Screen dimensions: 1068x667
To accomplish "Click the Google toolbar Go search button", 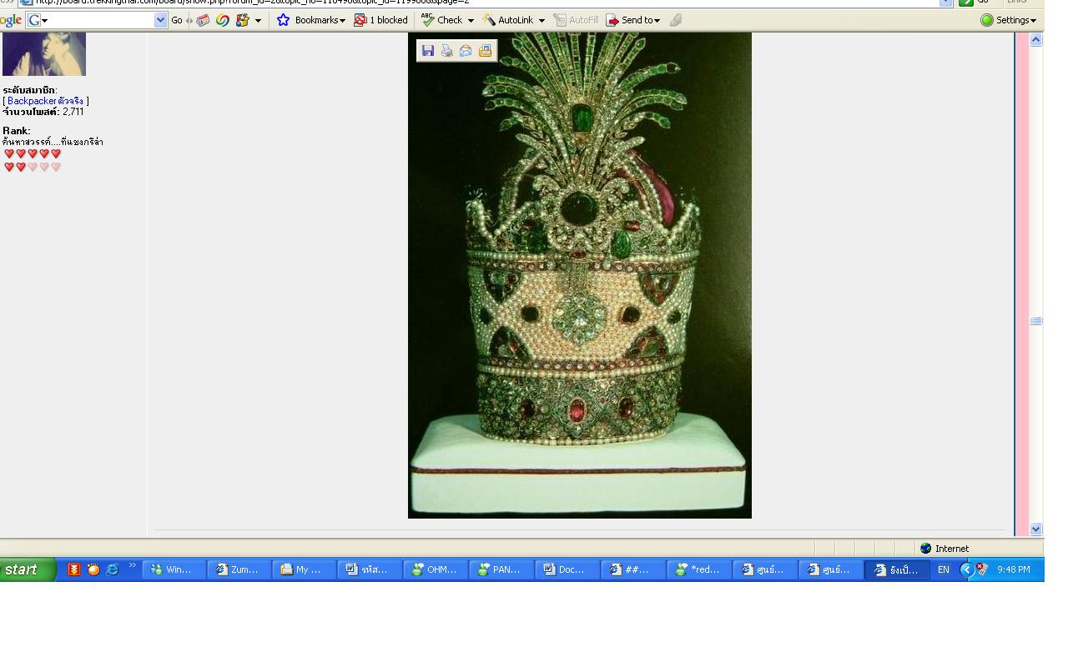I will click(x=176, y=20).
